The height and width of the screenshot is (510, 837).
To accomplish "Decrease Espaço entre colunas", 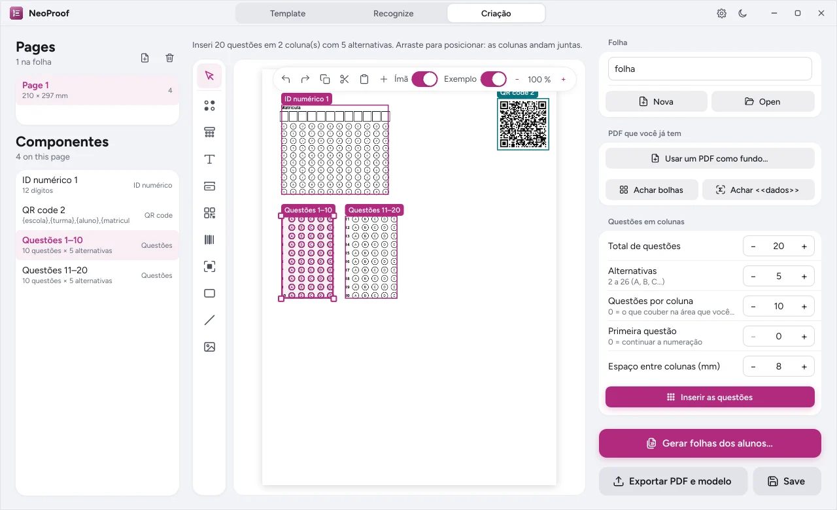I will (753, 367).
